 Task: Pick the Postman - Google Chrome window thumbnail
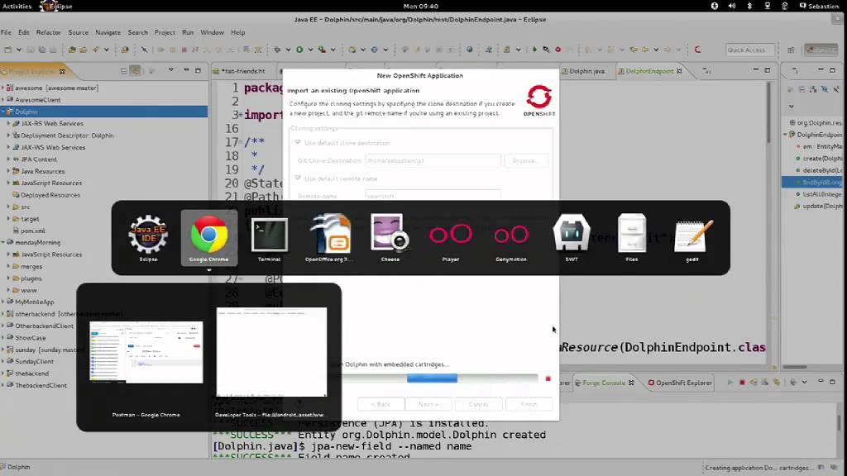coord(146,352)
